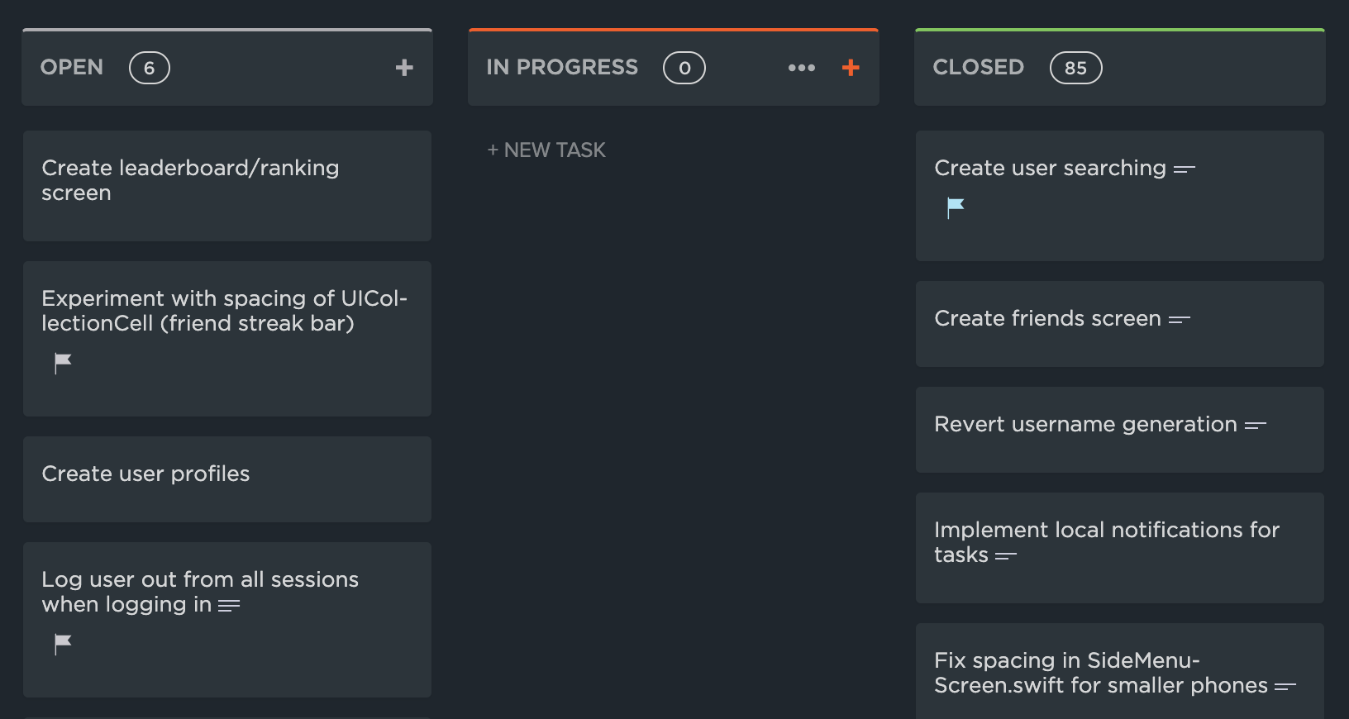1349x719 pixels.
Task: Click description icon beside Revert username generation
Action: pos(1256,426)
